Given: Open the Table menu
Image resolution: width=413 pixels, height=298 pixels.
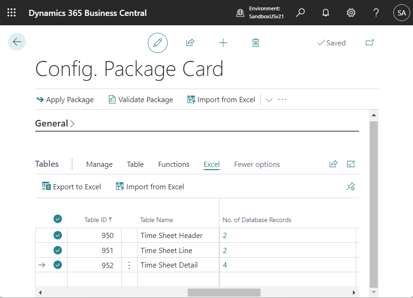Looking at the screenshot, I should (x=135, y=164).
